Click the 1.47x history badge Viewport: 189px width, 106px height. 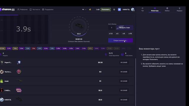pyautogui.click(x=40, y=48)
